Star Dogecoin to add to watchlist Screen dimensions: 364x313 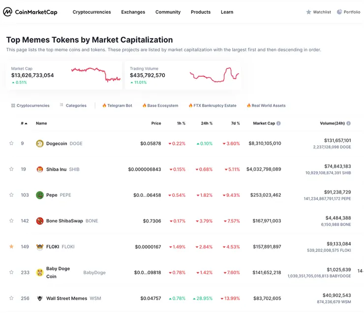point(11,144)
